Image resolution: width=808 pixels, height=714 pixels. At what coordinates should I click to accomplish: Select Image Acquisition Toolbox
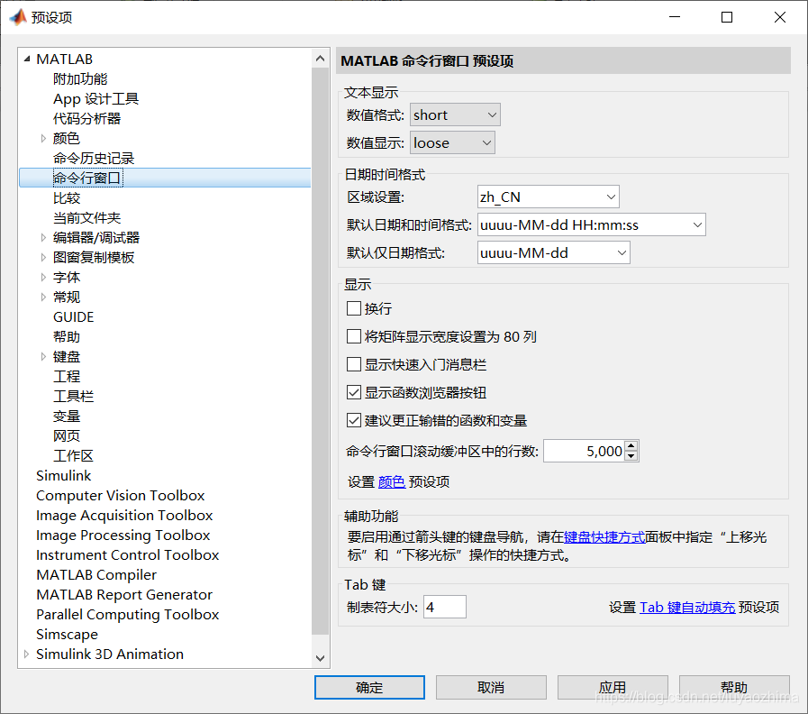click(x=124, y=515)
